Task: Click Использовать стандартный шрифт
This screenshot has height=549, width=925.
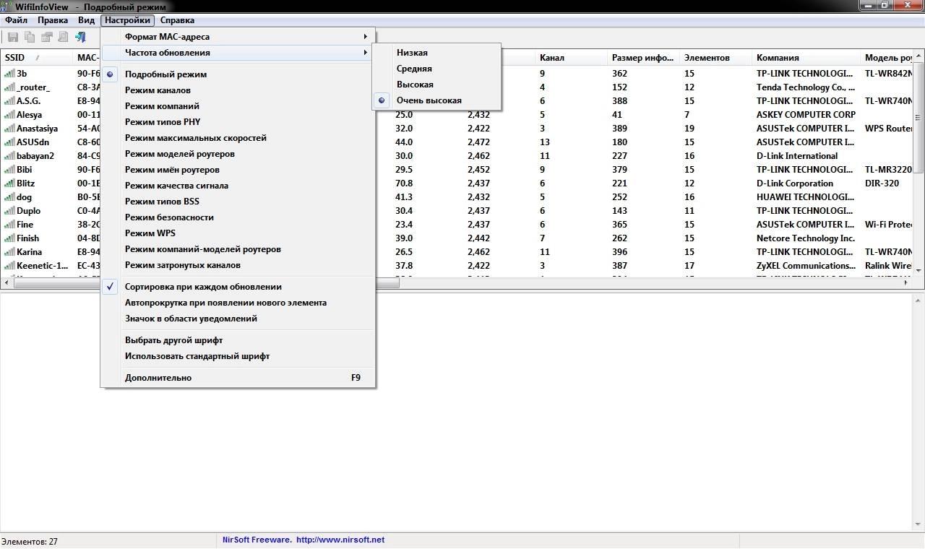Action: [x=238, y=356]
